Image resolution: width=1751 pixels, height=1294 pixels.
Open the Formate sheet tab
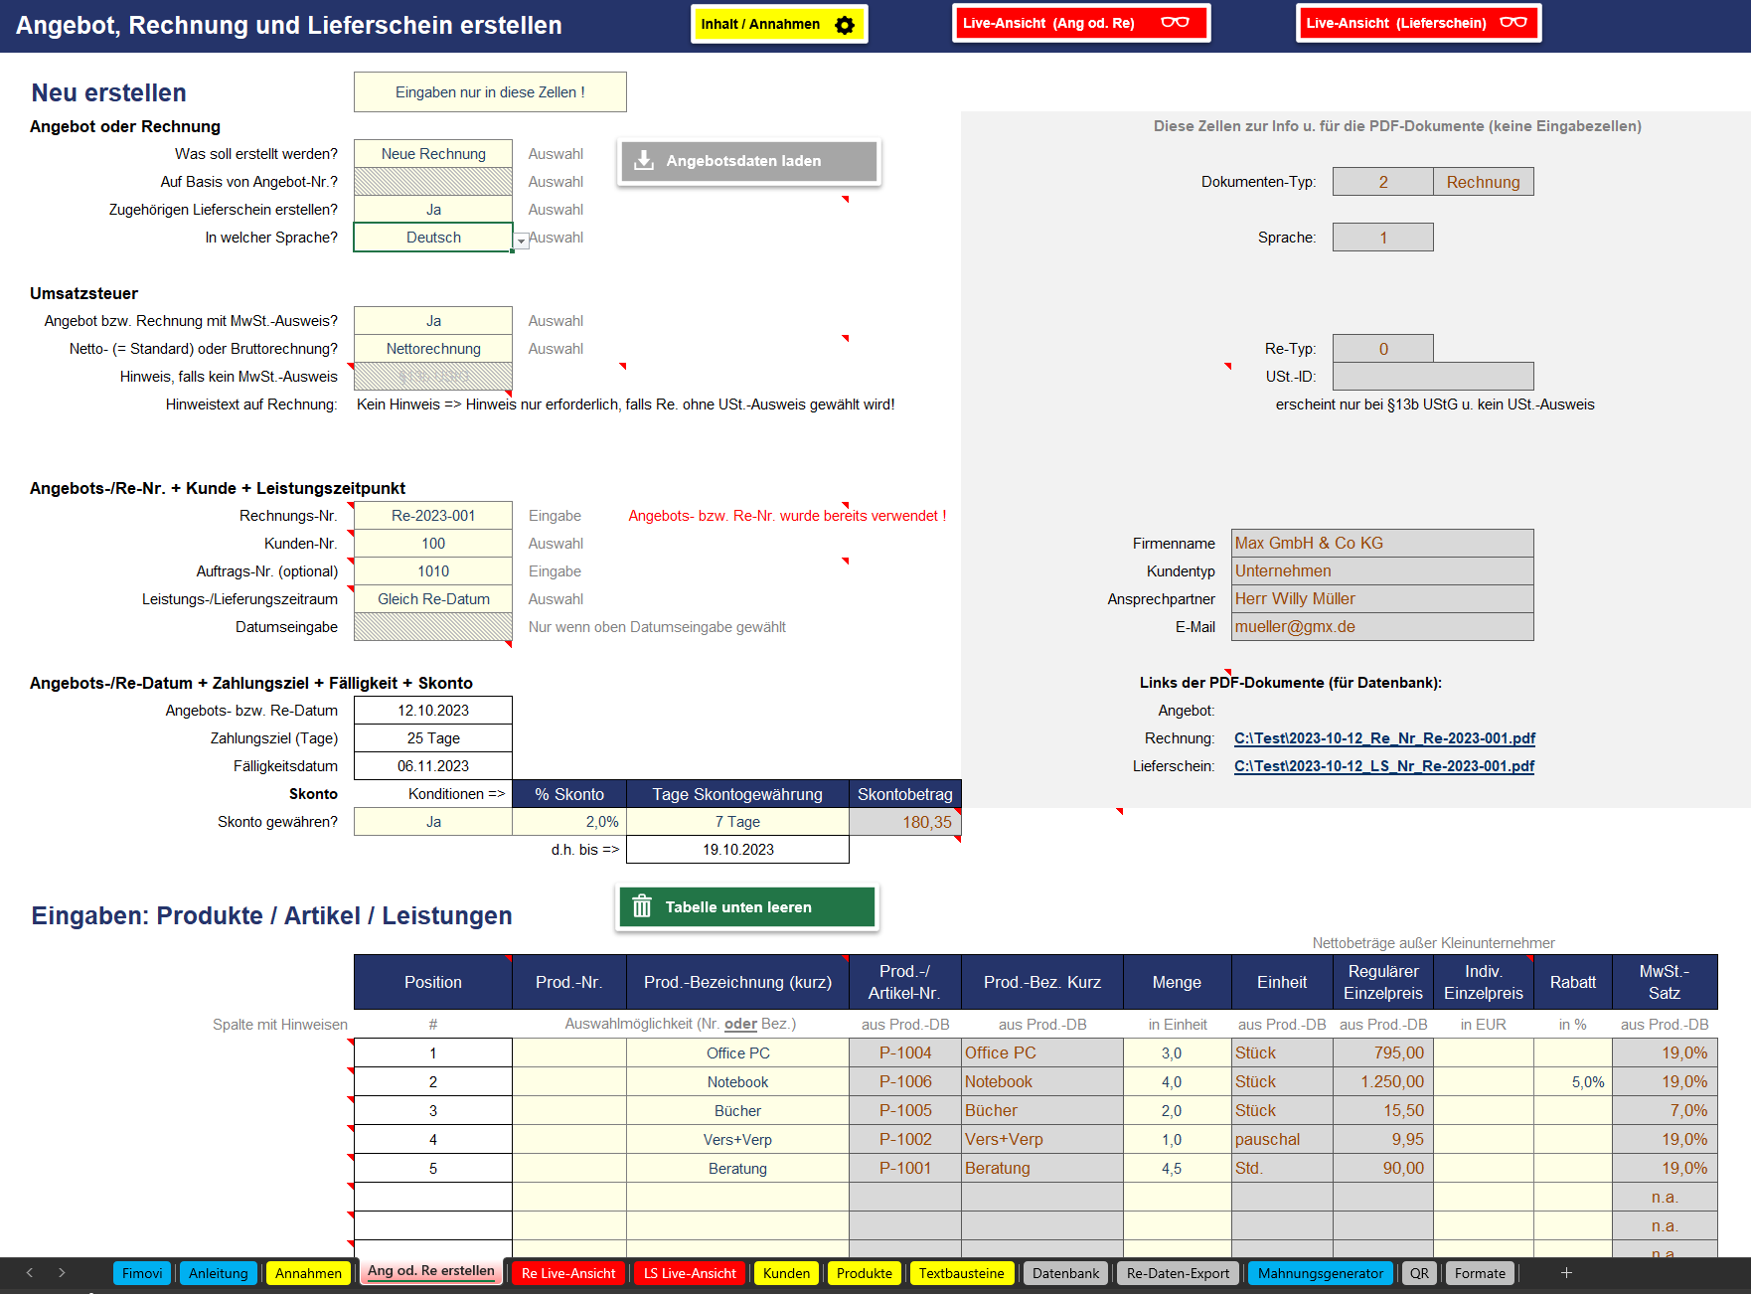coord(1480,1273)
